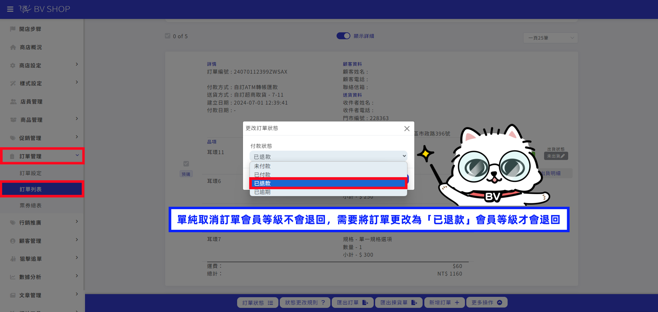
Task: Click the 狙擊追單 icon
Action: click(13, 259)
